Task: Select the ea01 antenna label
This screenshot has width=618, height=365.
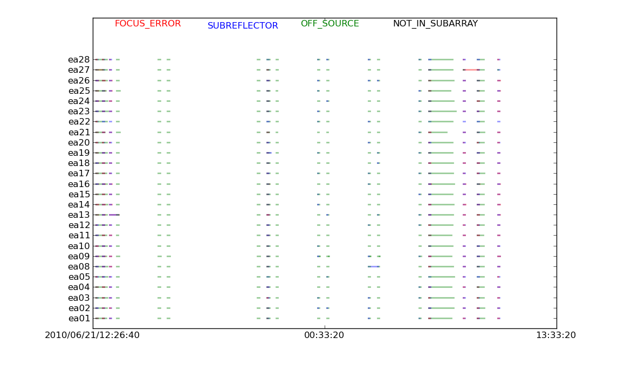Action: pos(79,319)
